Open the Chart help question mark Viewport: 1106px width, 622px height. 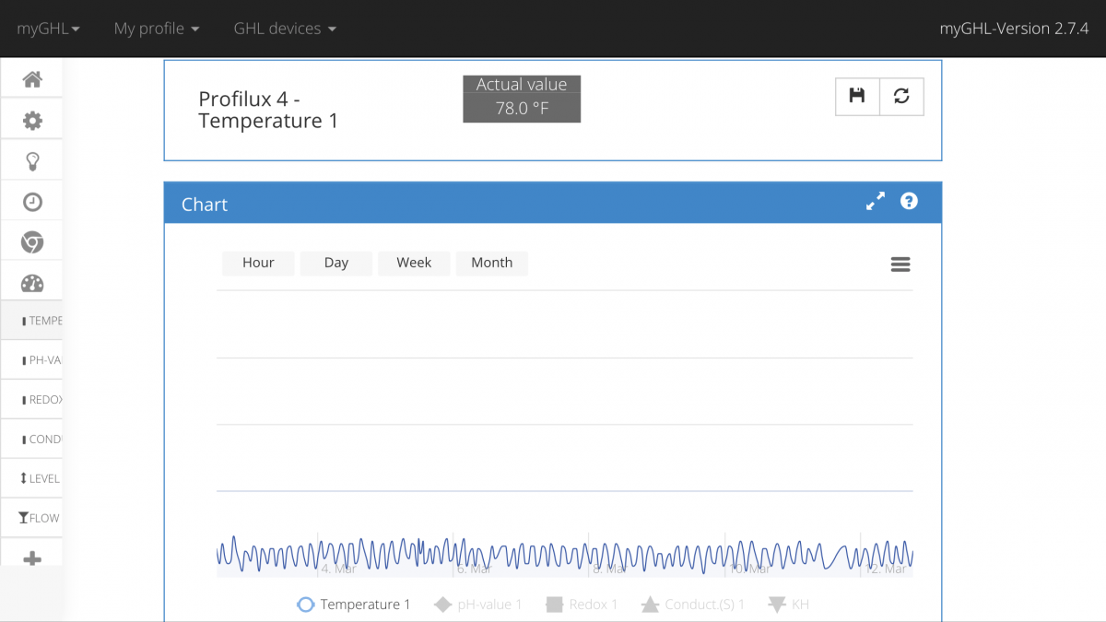[910, 201]
